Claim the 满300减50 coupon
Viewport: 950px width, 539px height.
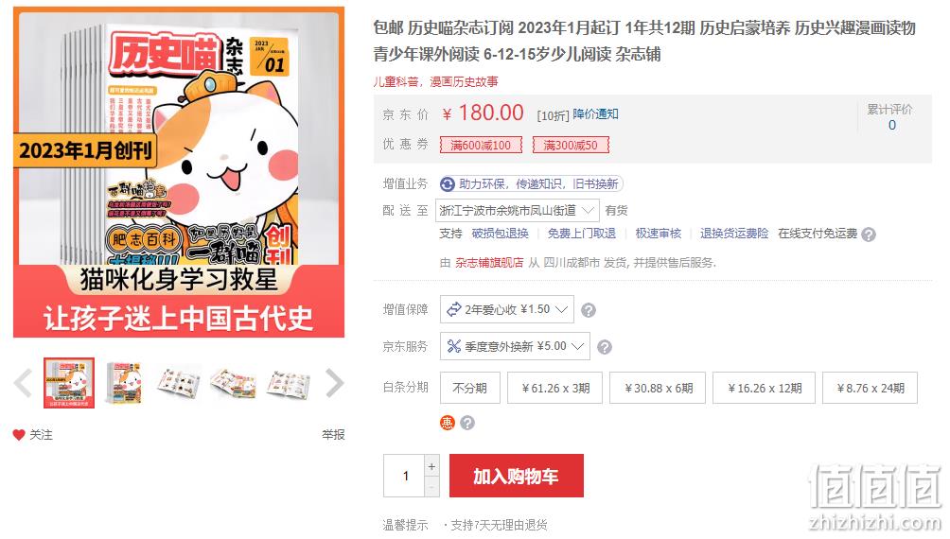(571, 146)
